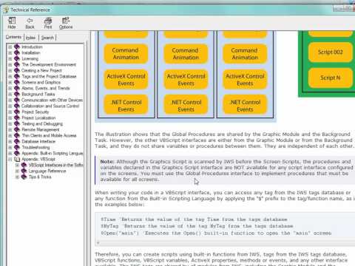
Task: Click the Language Reference book icon
Action: [24, 171]
